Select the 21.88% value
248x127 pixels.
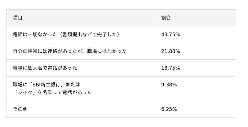[x=170, y=51]
